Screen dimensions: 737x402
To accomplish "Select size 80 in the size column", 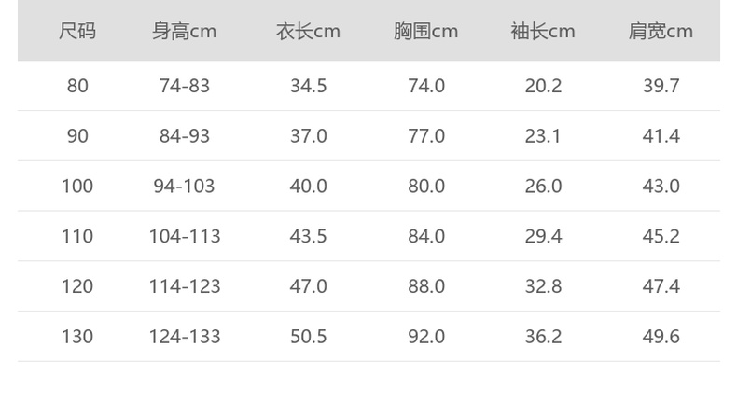I will pos(77,86).
